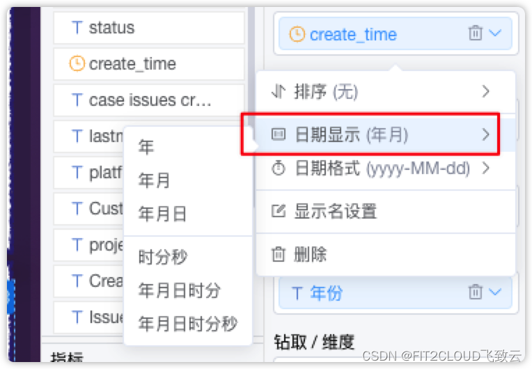Select the case issues cr… field
The width and height of the screenshot is (532, 369).
pos(149,100)
